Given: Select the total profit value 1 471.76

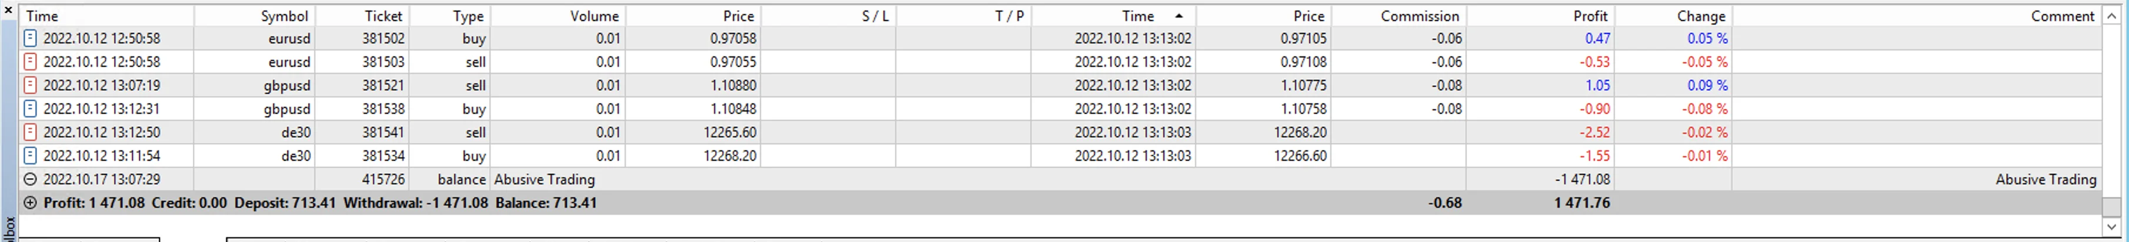Looking at the screenshot, I should [x=1581, y=203].
